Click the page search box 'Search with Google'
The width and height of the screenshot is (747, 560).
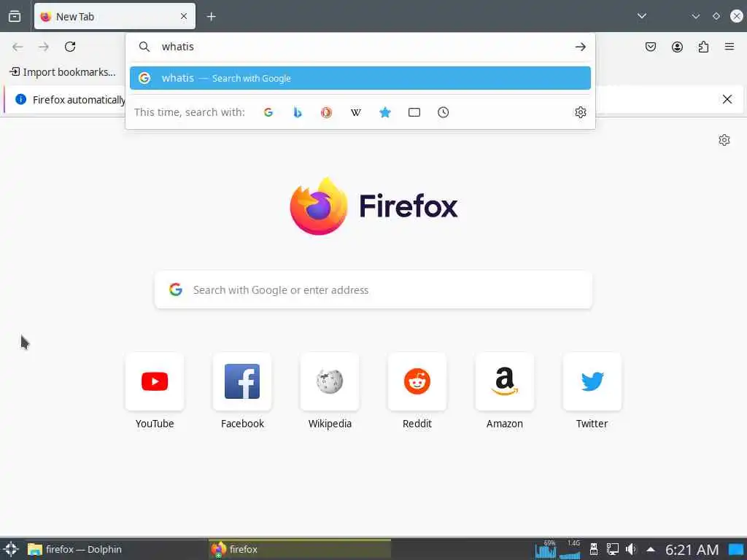373,290
